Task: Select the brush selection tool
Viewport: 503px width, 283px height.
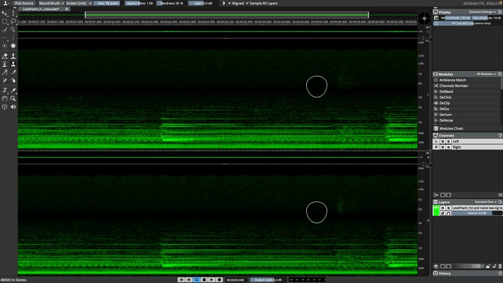Action: [5, 29]
